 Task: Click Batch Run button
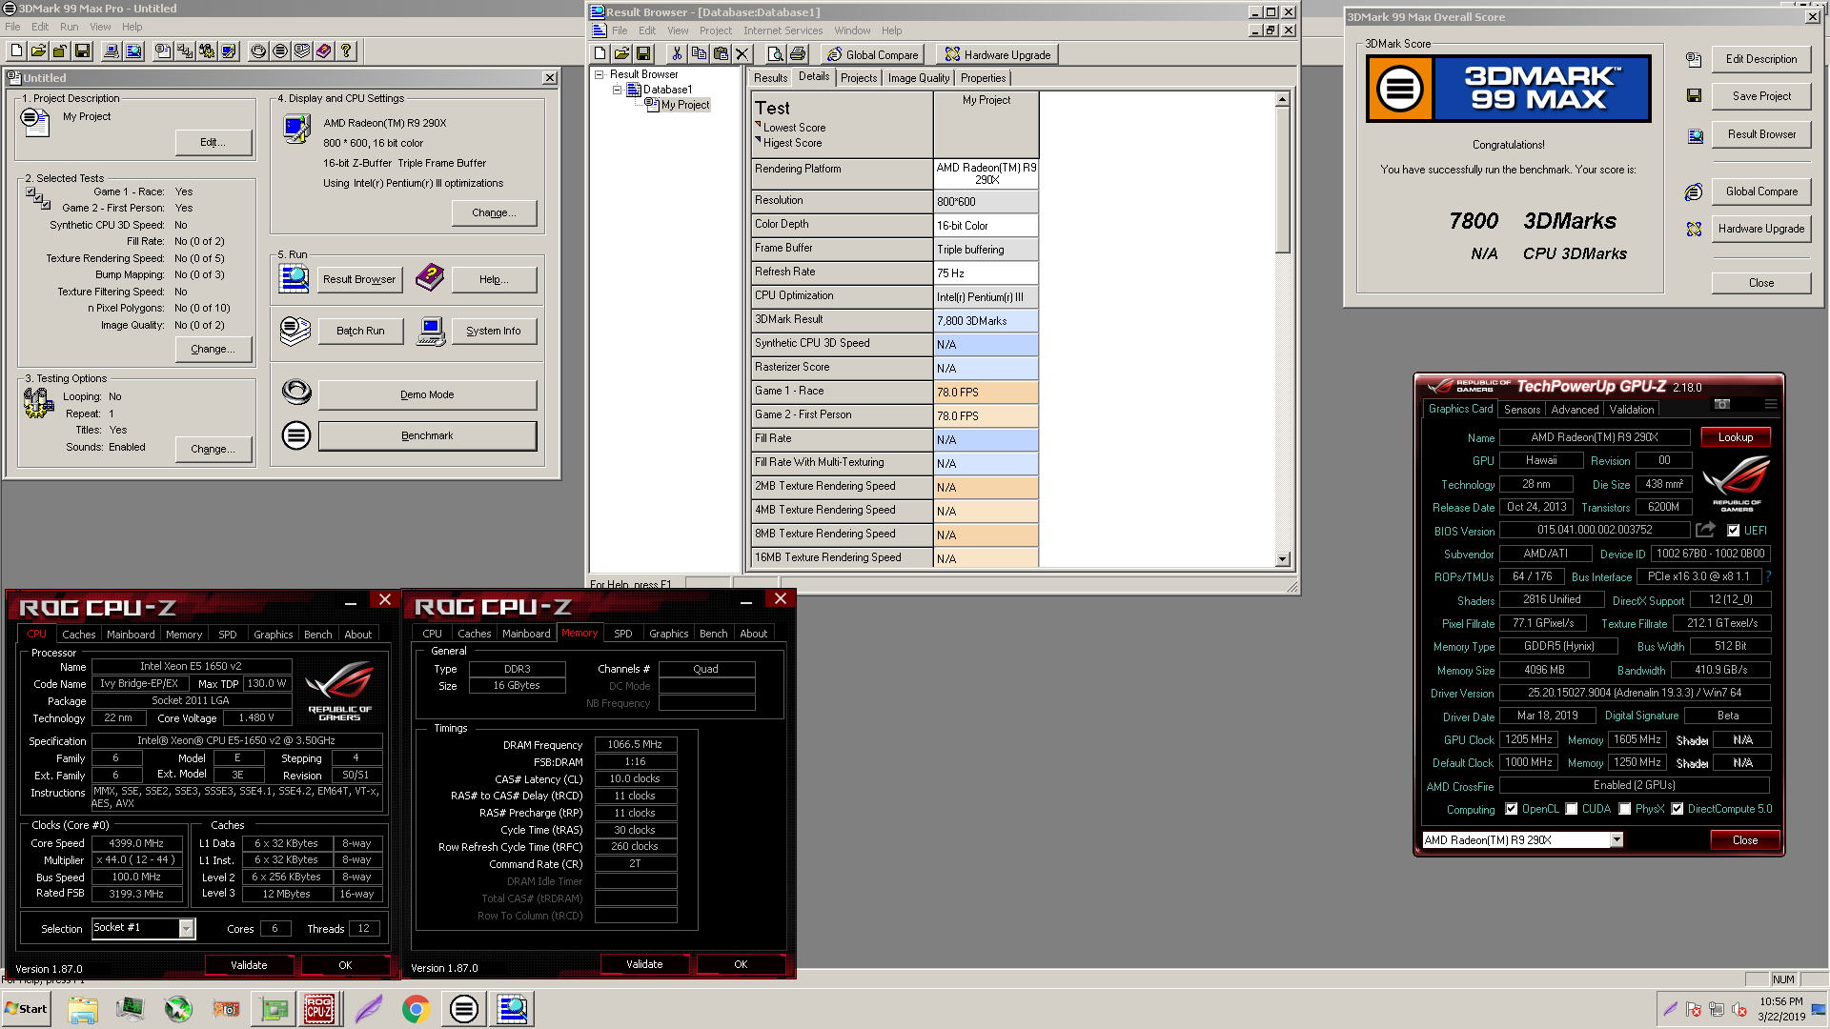(360, 331)
